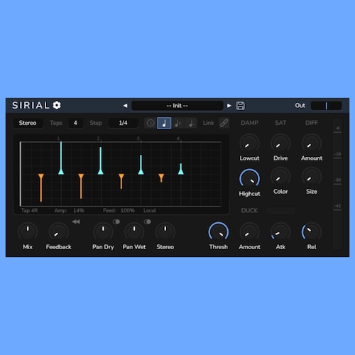The width and height of the screenshot is (355, 355).
Task: Click the Rel knob
Action: coord(312,232)
